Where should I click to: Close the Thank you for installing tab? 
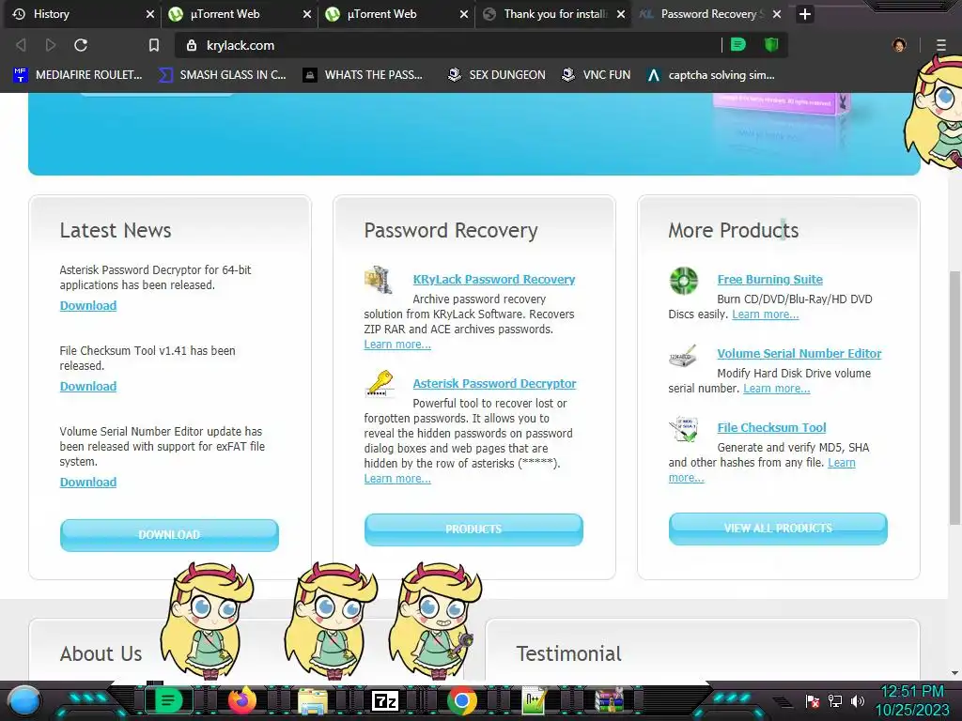(621, 14)
